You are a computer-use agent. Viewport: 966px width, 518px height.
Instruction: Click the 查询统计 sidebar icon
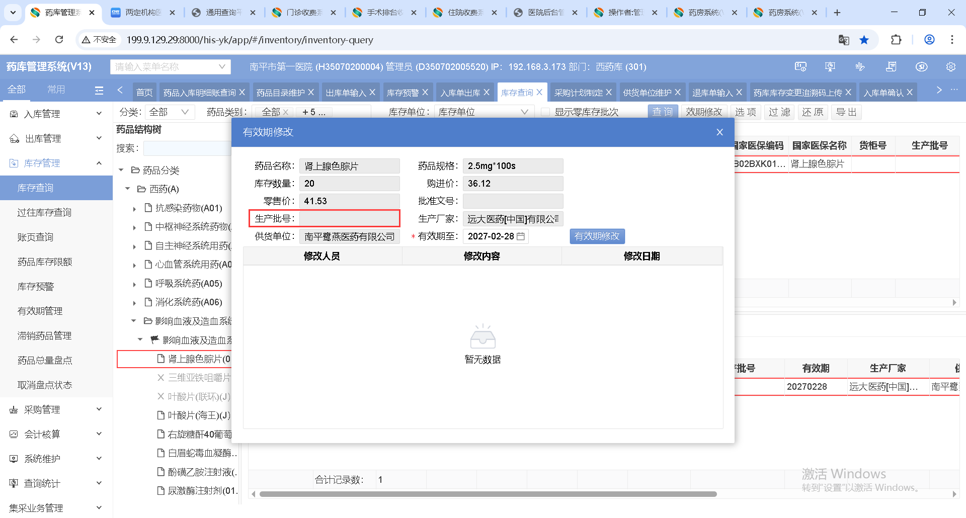coord(14,484)
